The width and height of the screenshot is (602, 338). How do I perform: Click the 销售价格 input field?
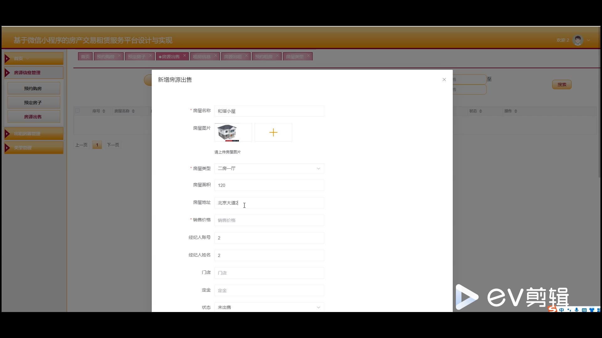pyautogui.click(x=269, y=220)
